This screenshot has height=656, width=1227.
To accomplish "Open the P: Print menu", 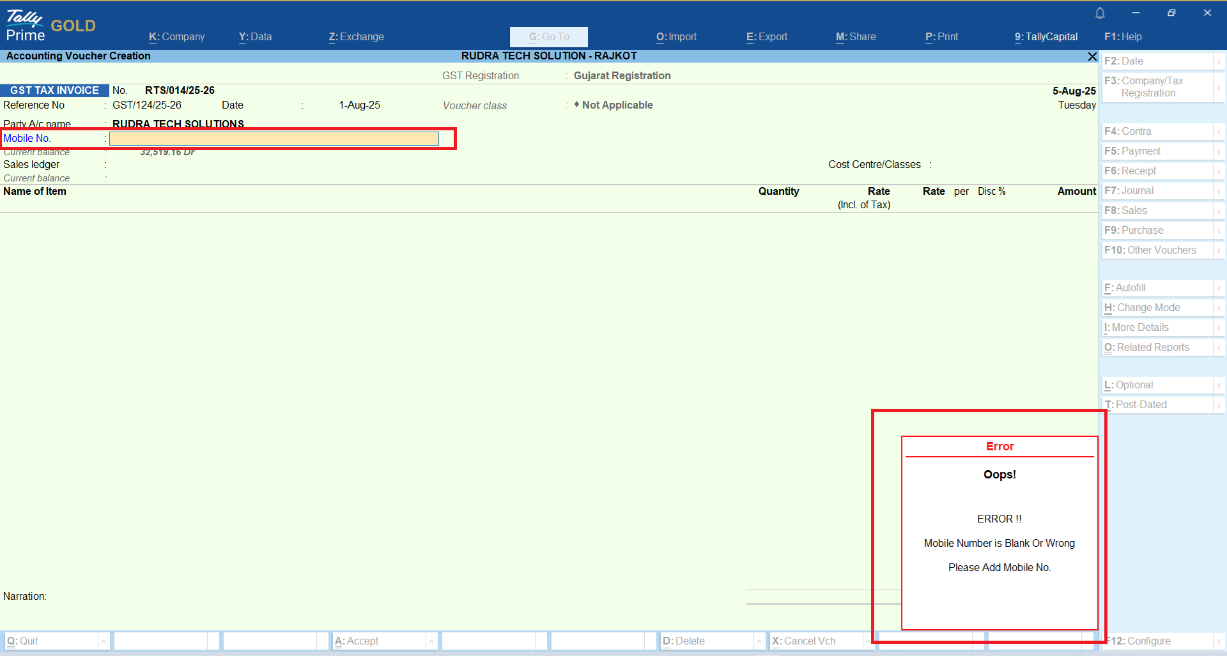I will click(941, 37).
